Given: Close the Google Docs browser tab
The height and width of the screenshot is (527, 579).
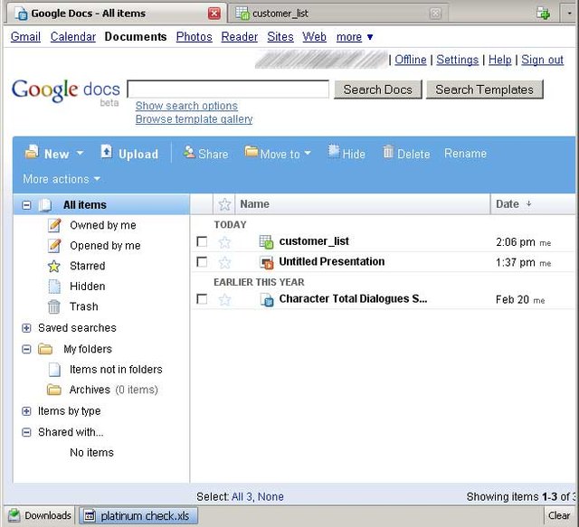Looking at the screenshot, I should (x=214, y=14).
